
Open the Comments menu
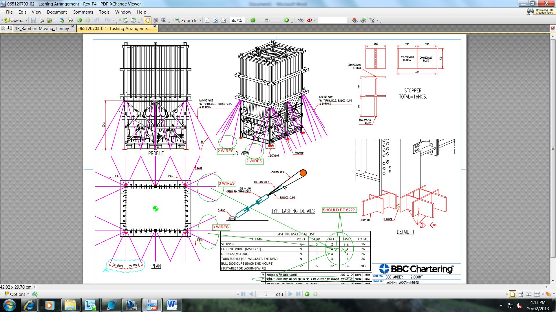coord(83,12)
